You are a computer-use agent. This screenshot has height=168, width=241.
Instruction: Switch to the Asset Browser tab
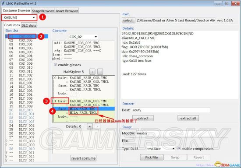67,11
